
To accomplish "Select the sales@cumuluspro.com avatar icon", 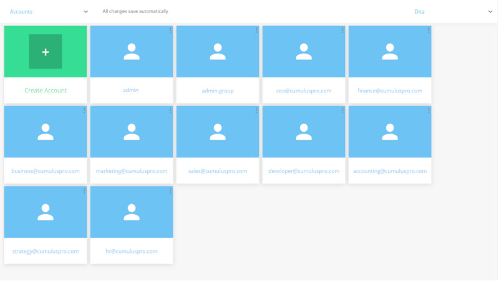I will click(218, 132).
